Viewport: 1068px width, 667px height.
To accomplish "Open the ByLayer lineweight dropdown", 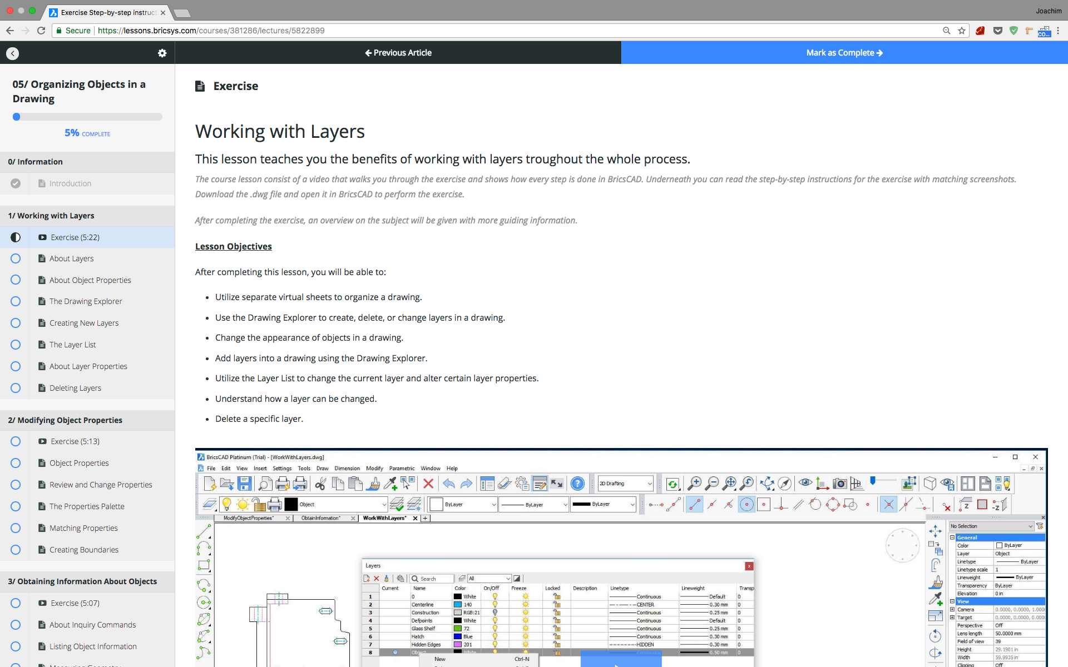I will tap(604, 504).
